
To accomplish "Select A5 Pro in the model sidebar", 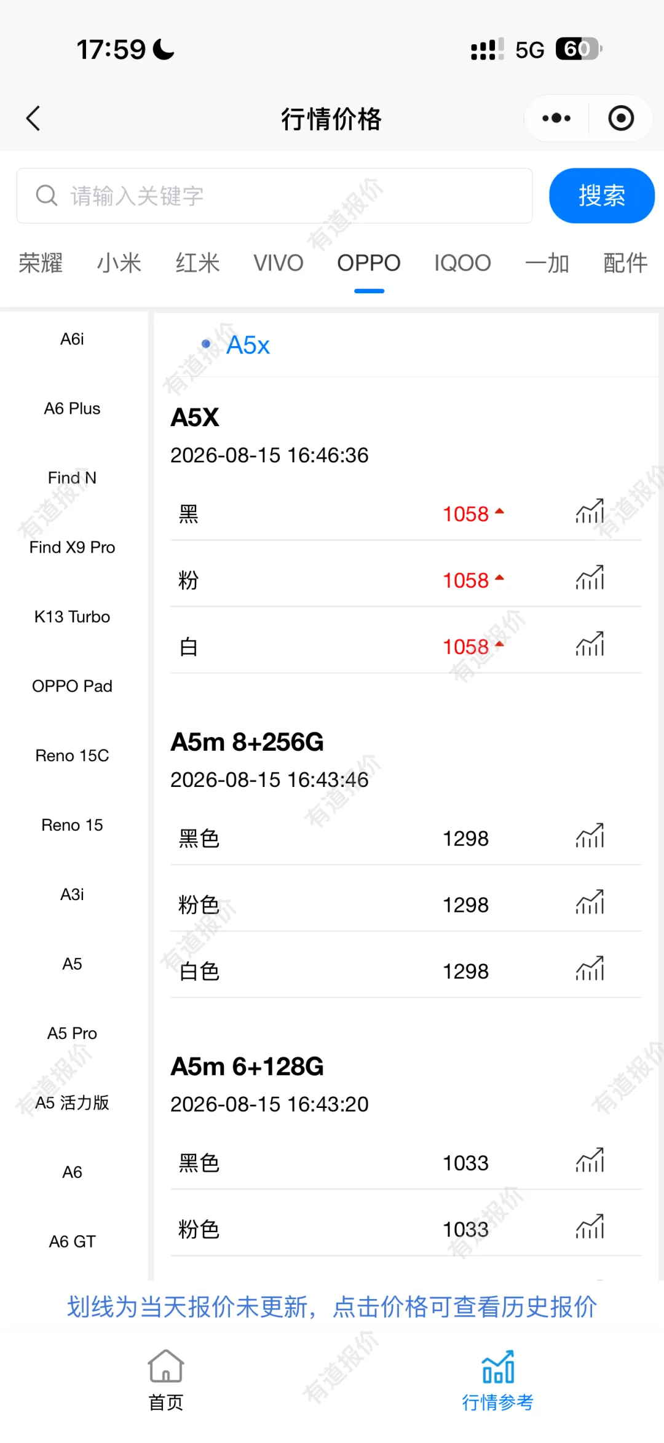I will point(73,1034).
